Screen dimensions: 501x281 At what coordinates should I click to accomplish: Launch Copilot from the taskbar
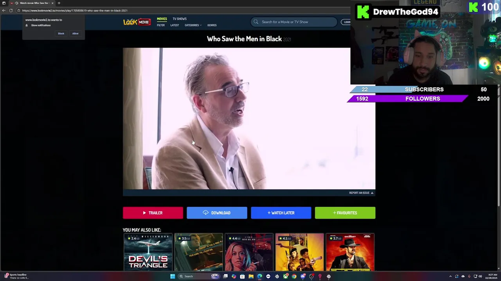[234, 276]
